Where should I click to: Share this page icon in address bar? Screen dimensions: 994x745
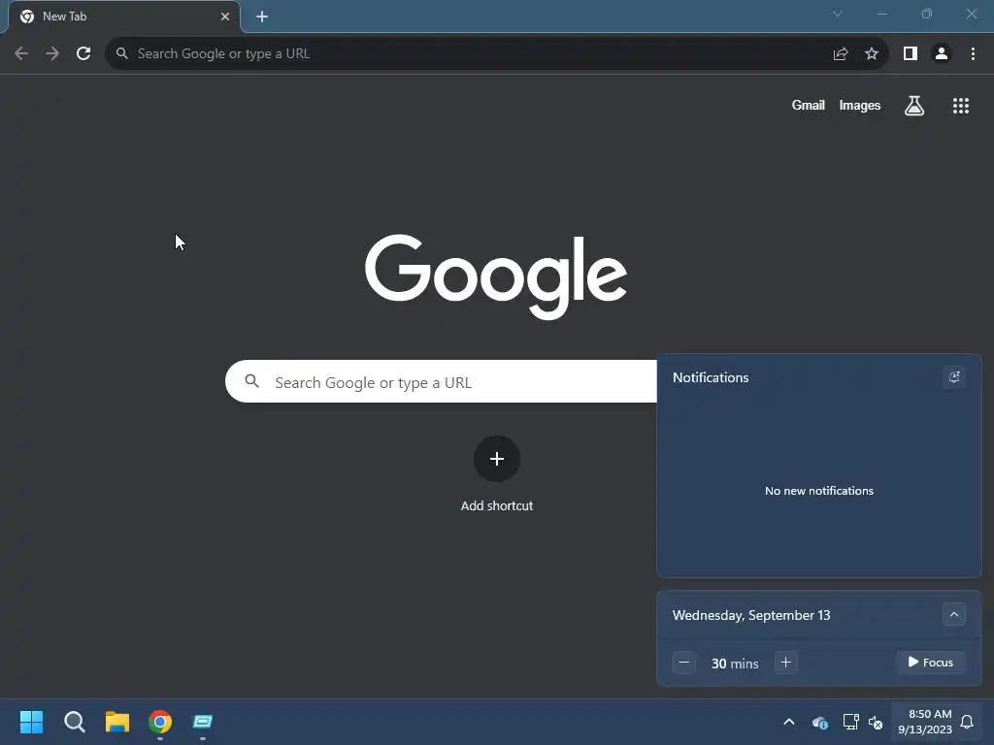coord(841,54)
